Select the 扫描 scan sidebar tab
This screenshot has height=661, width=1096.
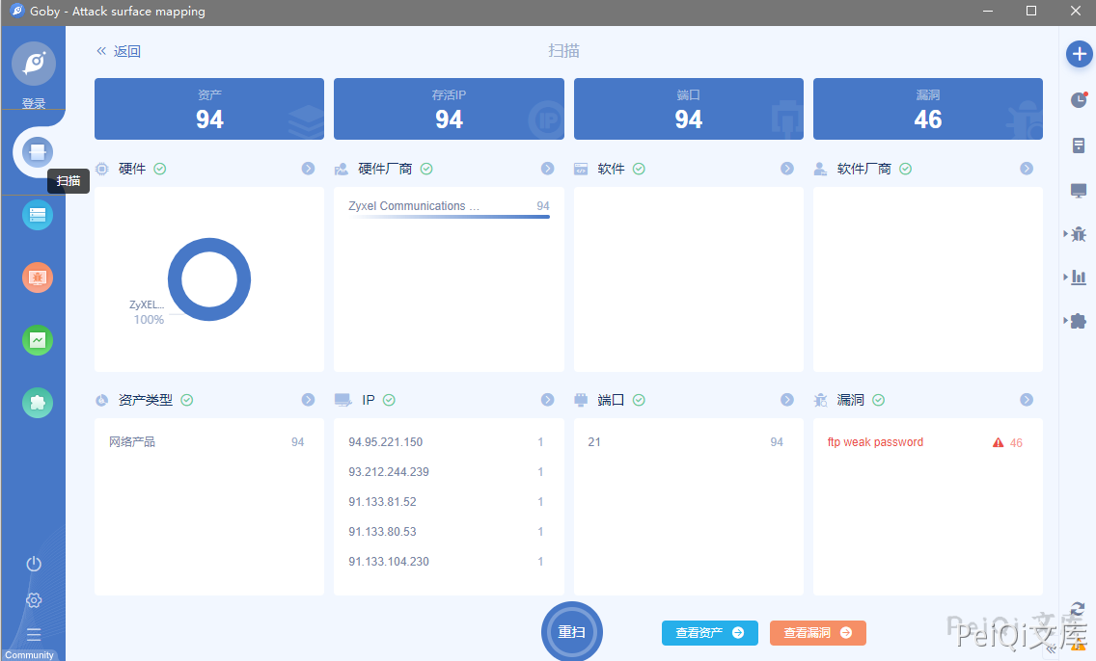[x=38, y=151]
